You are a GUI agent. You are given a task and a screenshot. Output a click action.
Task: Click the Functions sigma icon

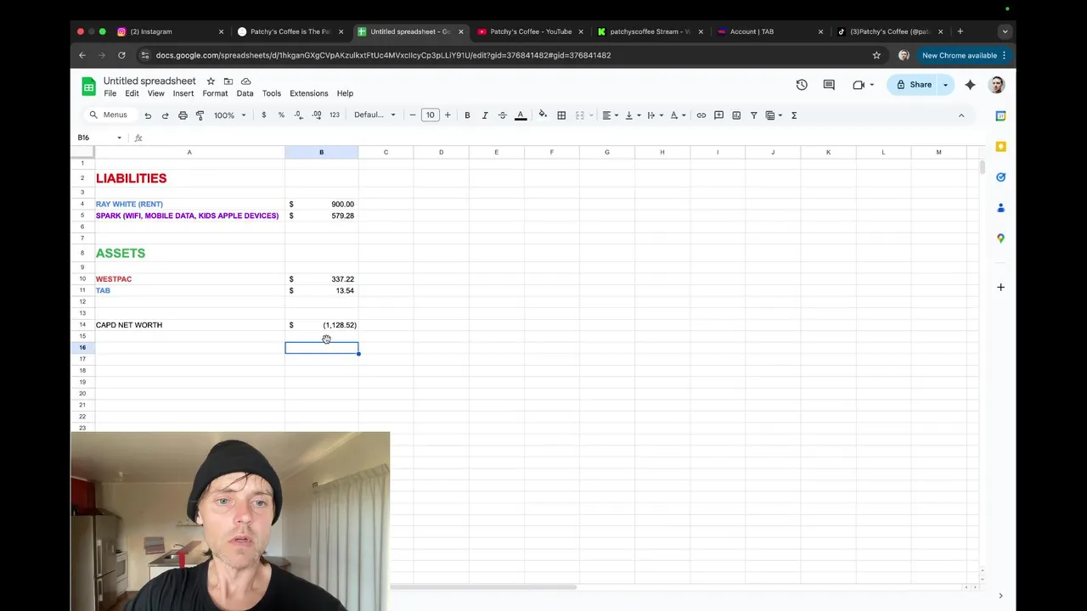tap(794, 115)
